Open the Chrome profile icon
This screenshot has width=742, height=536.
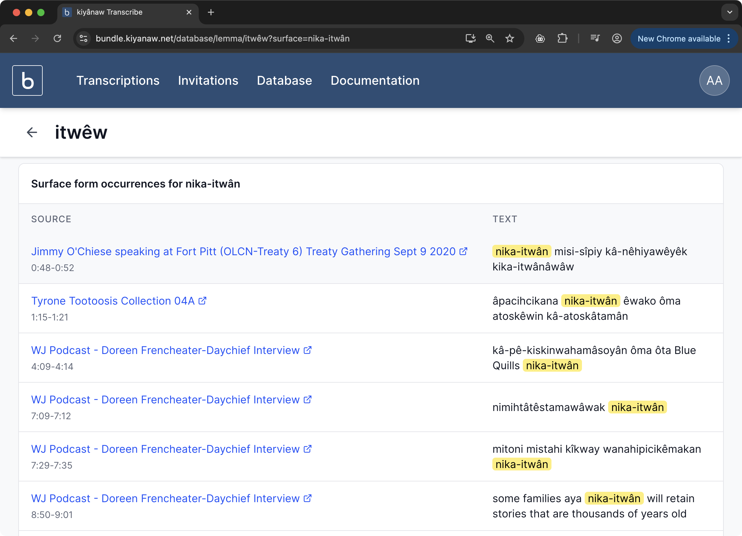(x=617, y=39)
